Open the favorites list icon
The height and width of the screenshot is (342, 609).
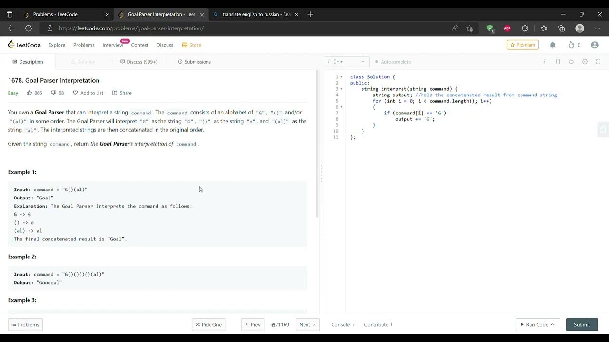pyautogui.click(x=544, y=28)
